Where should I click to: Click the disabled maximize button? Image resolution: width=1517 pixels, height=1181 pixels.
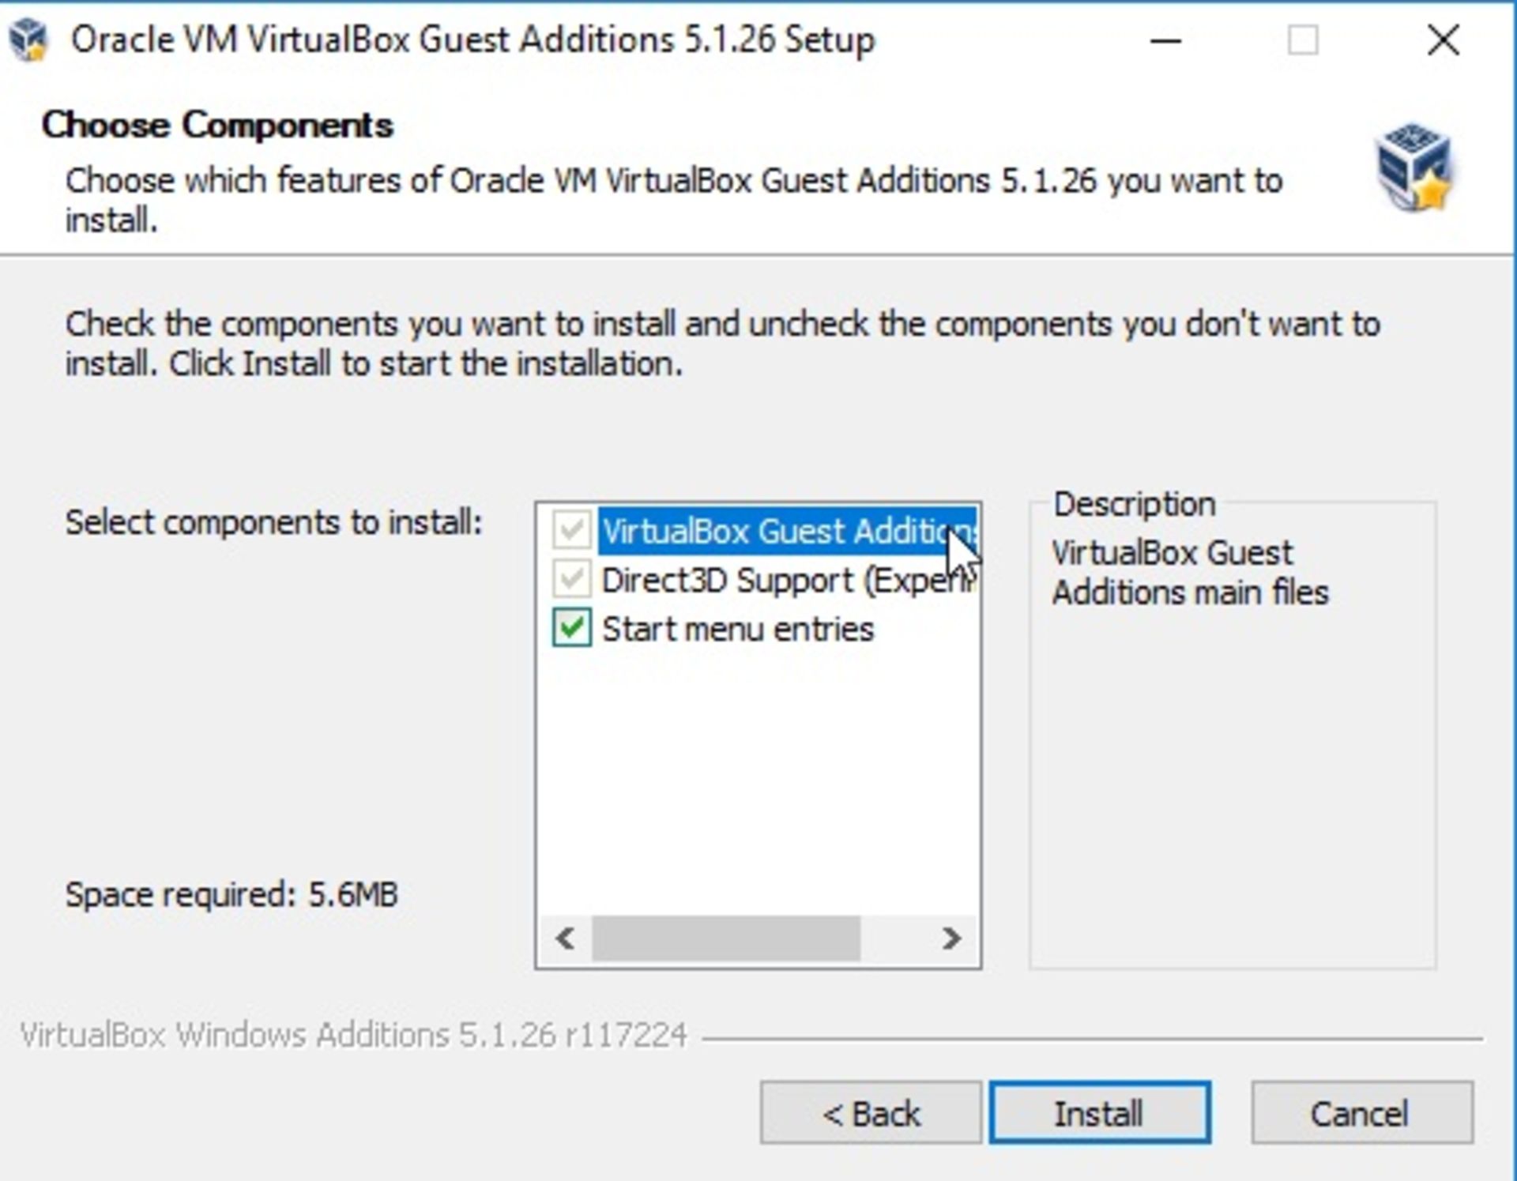click(1303, 39)
